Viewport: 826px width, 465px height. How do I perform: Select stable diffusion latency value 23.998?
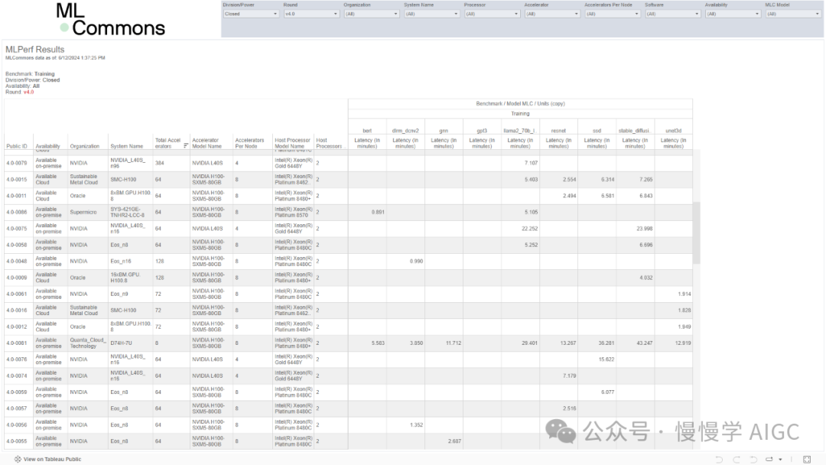[644, 229]
